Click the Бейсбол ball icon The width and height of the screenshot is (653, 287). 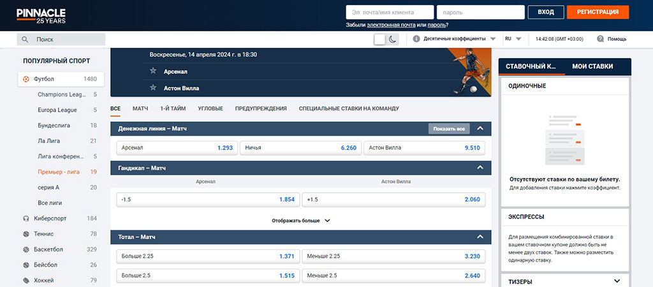26,265
